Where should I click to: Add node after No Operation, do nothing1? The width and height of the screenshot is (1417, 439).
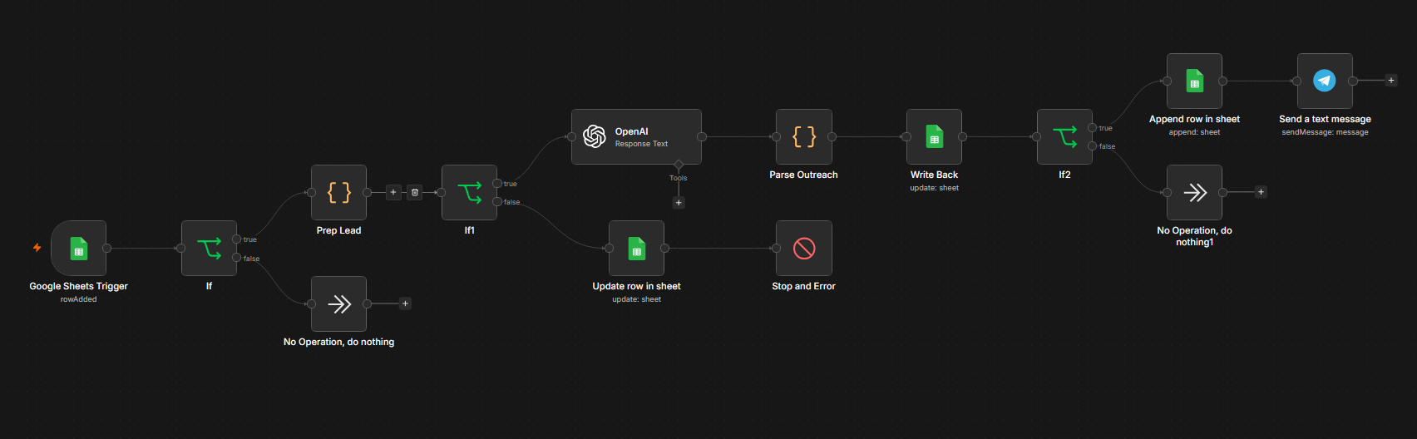pos(1261,192)
